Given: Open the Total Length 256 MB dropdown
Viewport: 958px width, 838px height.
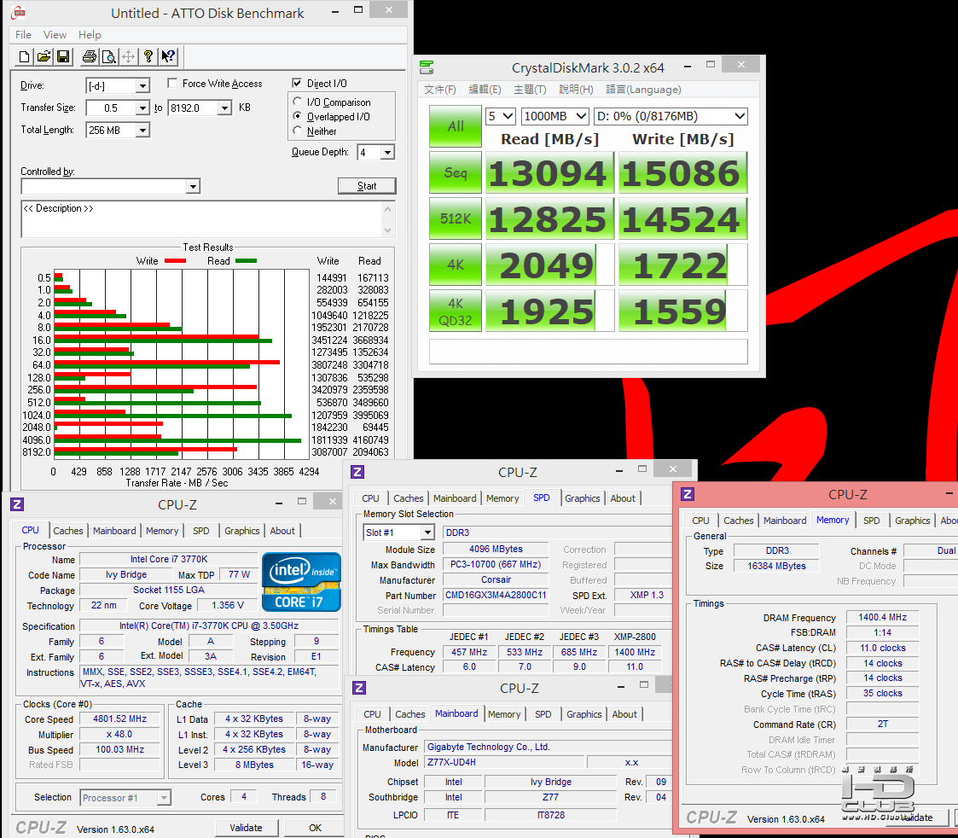Looking at the screenshot, I should pyautogui.click(x=142, y=131).
